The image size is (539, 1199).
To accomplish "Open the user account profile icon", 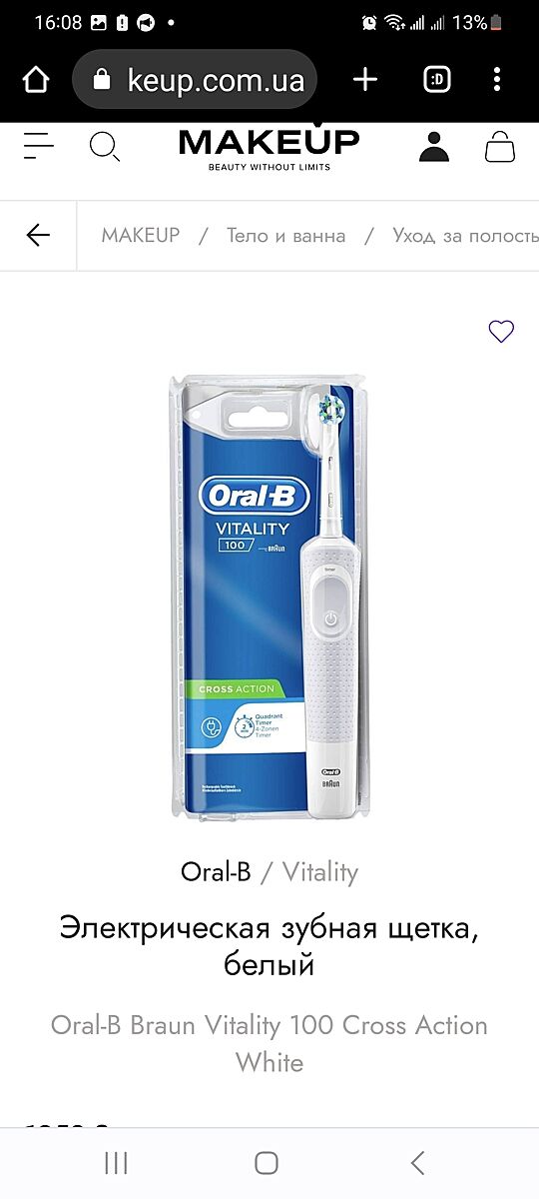I will (x=434, y=147).
